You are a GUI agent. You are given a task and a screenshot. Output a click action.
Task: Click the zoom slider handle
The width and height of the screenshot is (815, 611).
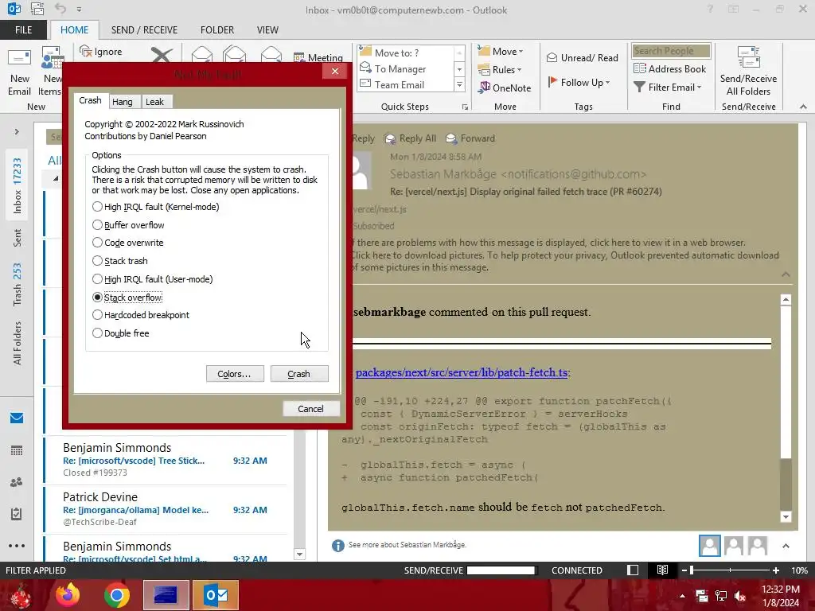pos(692,570)
